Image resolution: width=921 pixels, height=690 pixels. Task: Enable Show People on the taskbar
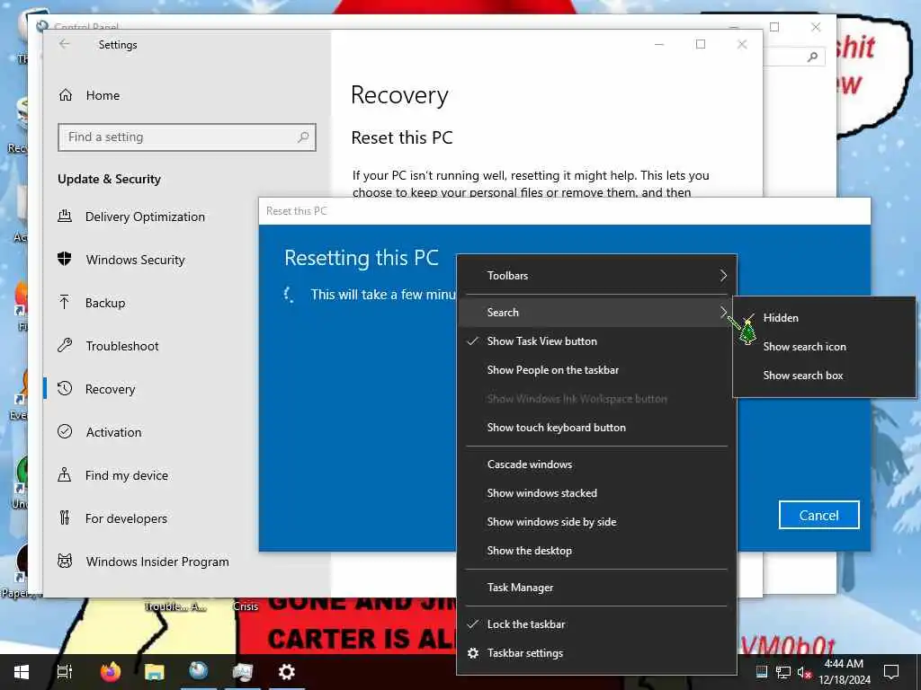596,369
